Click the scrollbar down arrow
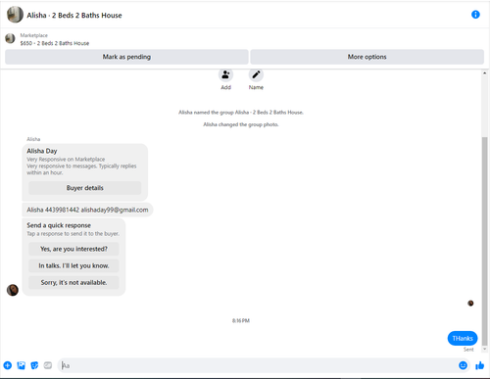 click(484, 349)
